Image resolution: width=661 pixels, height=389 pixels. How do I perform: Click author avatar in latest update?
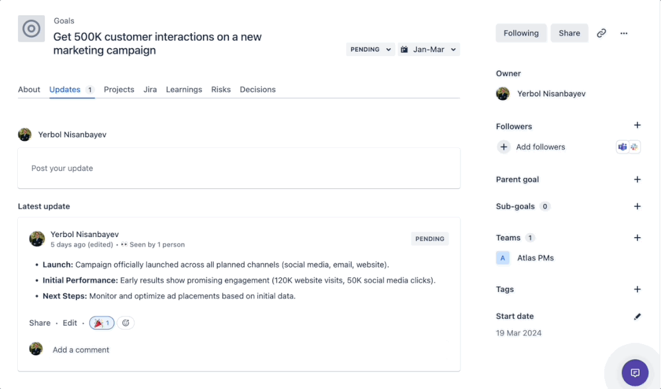(x=36, y=238)
